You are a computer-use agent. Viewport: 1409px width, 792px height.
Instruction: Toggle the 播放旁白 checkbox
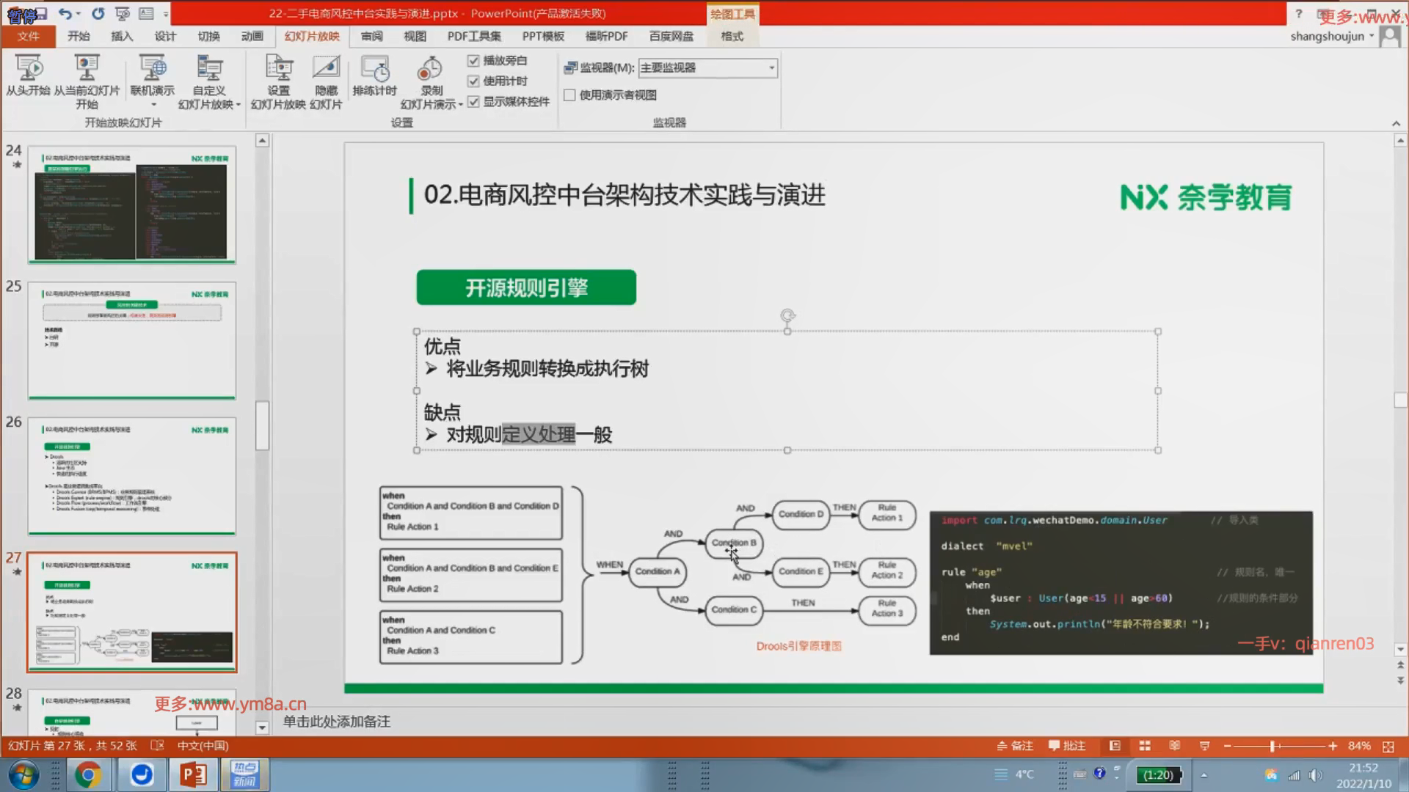click(x=473, y=61)
